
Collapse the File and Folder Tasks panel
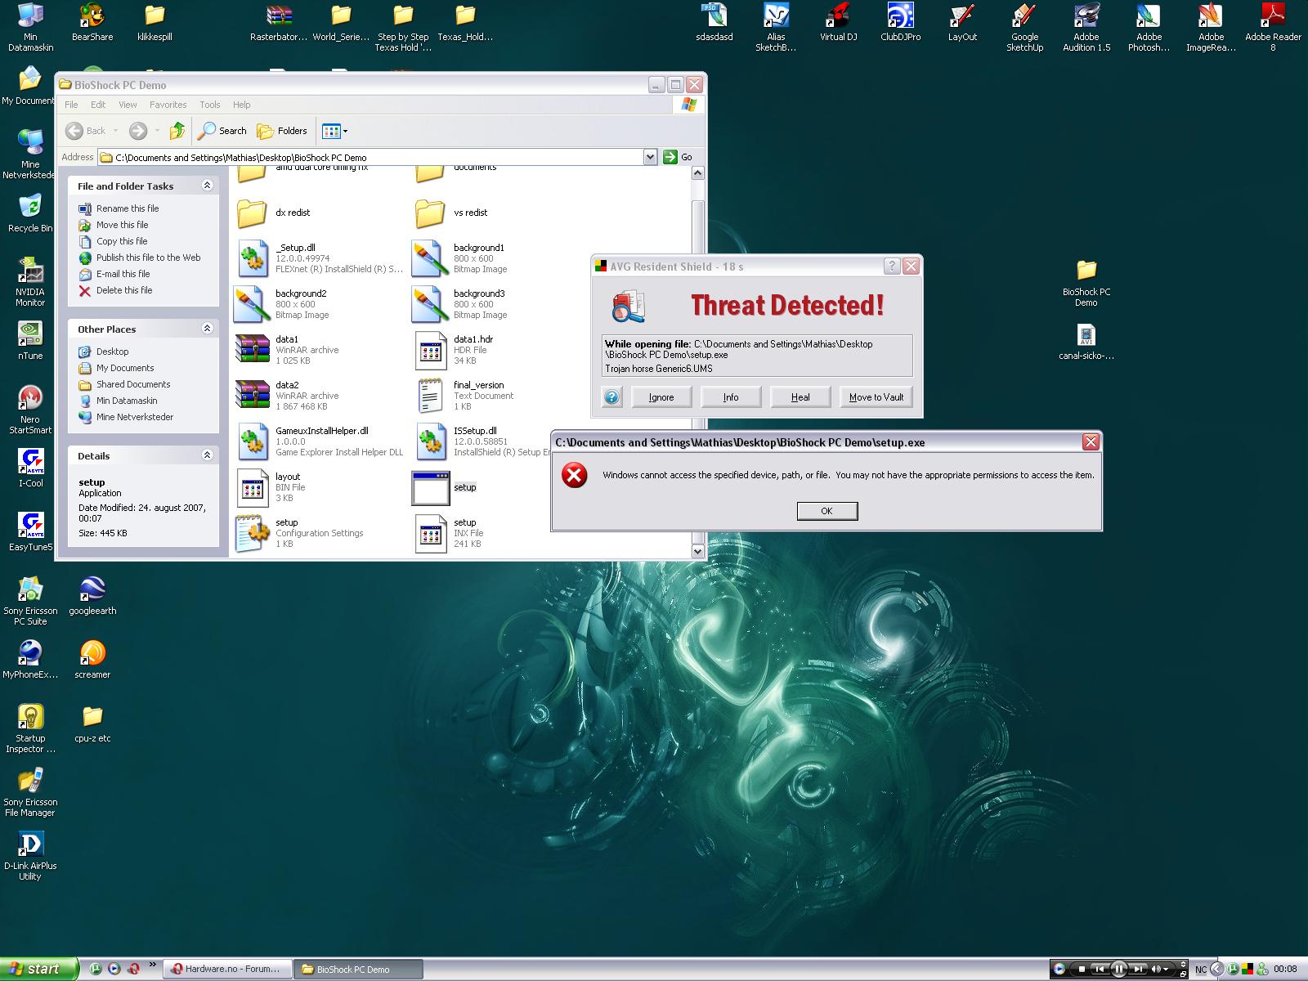[207, 186]
